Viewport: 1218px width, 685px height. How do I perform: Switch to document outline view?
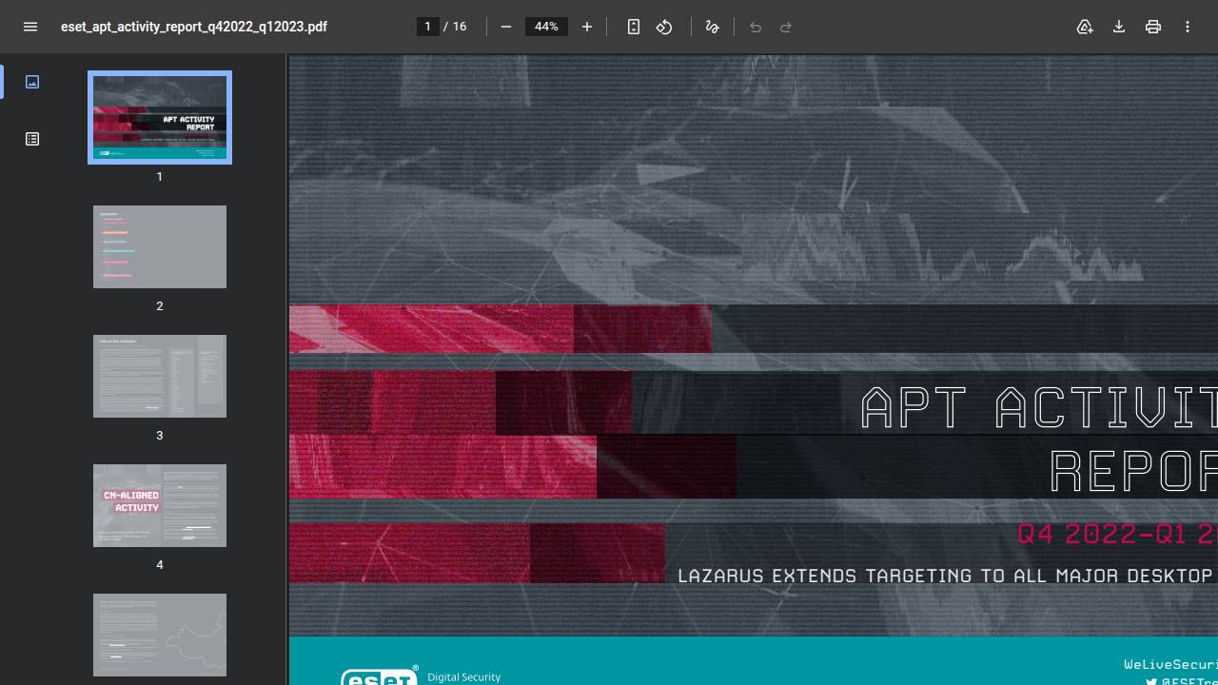pyautogui.click(x=32, y=139)
